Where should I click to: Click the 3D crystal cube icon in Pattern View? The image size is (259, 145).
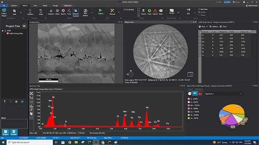point(190,74)
